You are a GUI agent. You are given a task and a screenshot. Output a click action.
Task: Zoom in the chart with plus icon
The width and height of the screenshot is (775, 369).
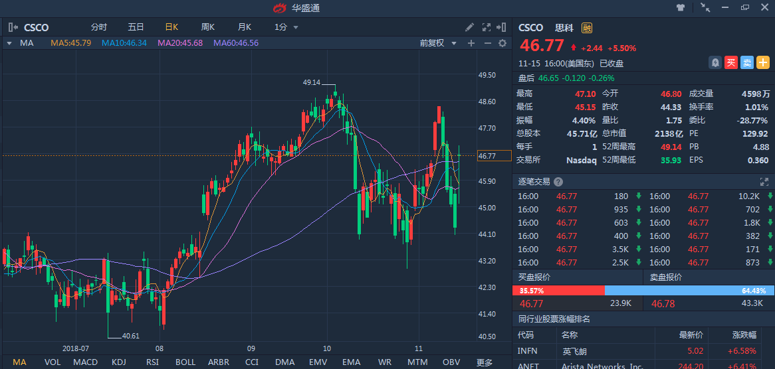pos(471,43)
